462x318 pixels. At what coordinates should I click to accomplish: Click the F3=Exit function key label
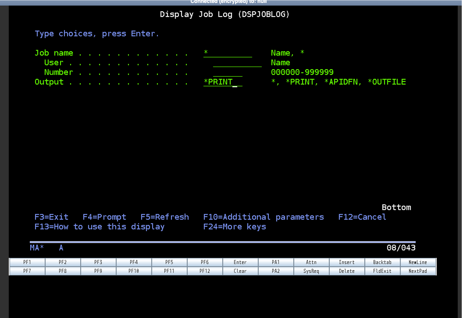(x=51, y=217)
